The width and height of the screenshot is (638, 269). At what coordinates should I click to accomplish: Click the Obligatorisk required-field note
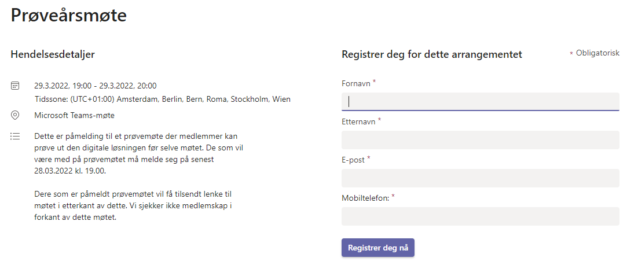pos(595,53)
